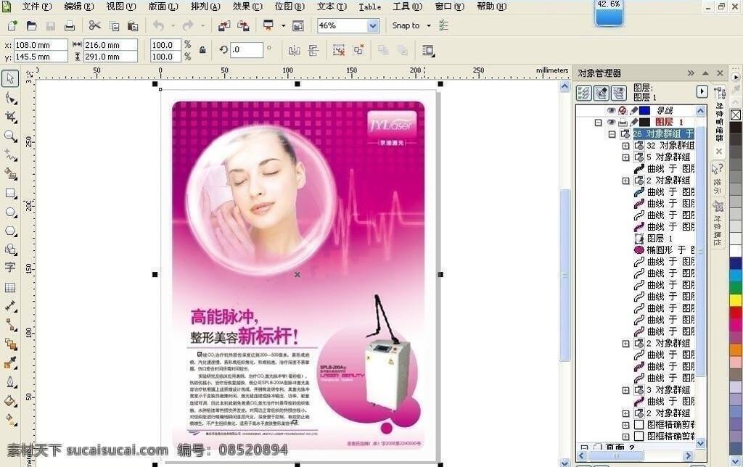Viewport: 743px width, 467px height.
Task: Toggle Edit Across Layers button
Action: coord(602,93)
